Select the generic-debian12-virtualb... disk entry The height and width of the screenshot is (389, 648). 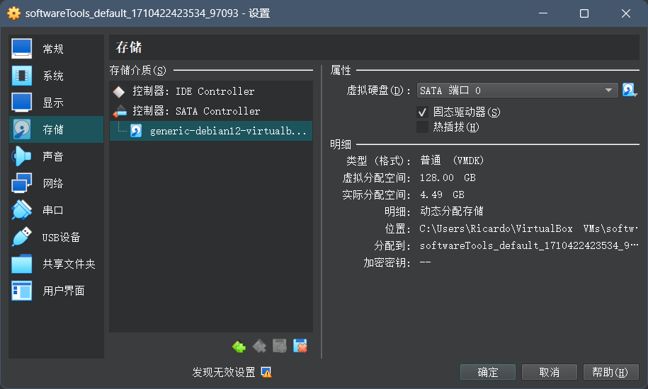point(211,131)
